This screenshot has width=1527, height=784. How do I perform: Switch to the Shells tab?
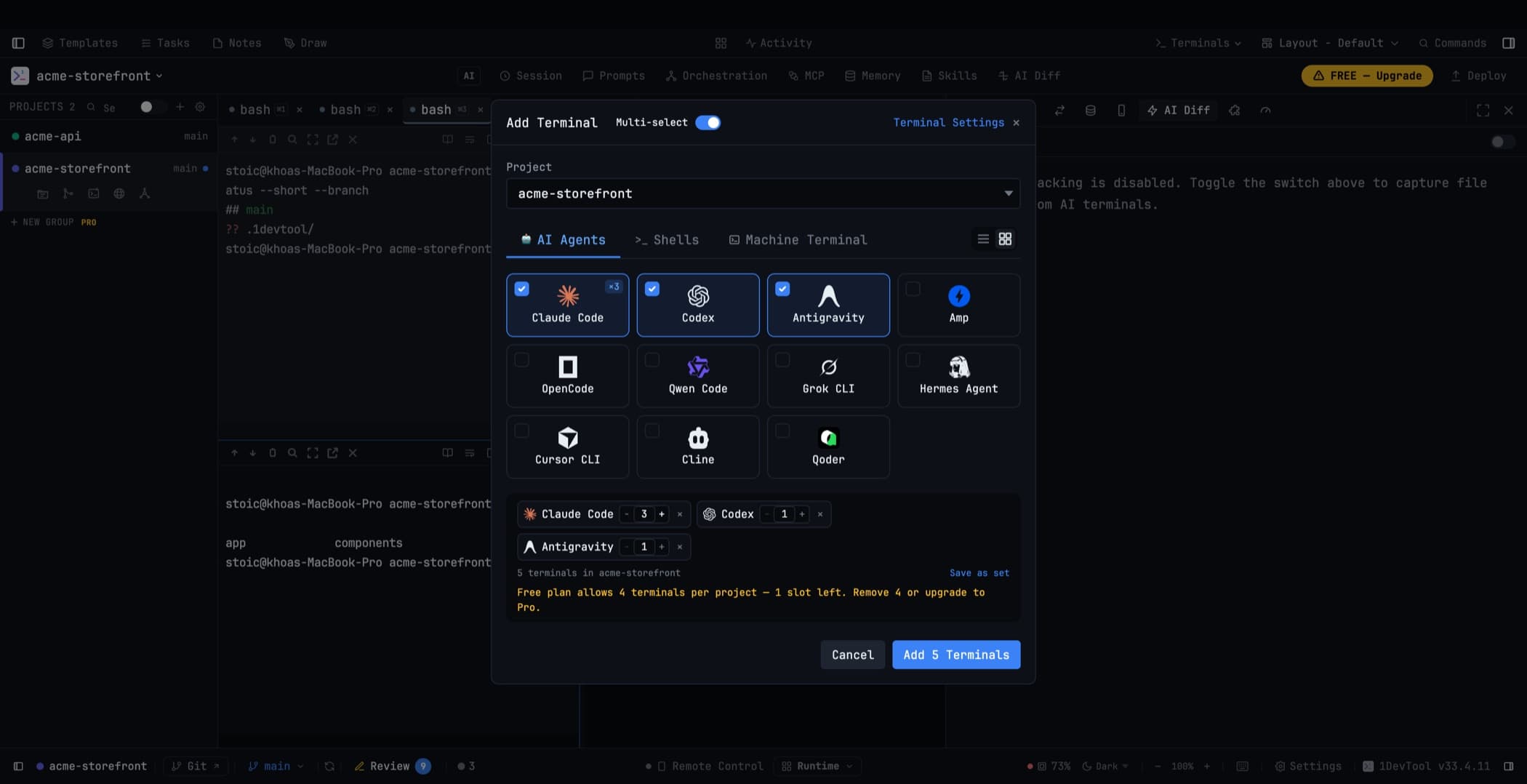point(667,240)
